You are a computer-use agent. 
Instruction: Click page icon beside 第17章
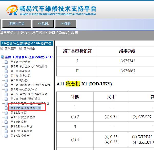point(6,136)
